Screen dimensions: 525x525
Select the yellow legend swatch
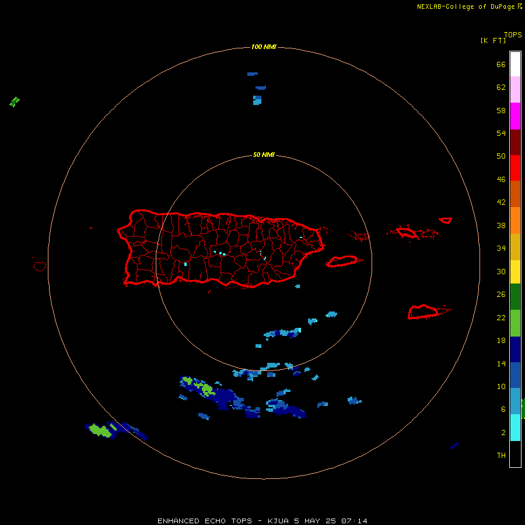tap(515, 271)
